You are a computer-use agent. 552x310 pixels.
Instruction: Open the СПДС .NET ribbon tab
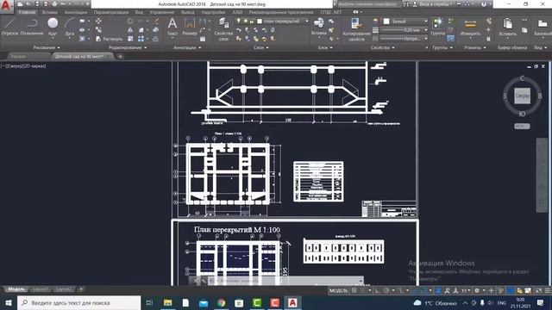pyautogui.click(x=330, y=12)
